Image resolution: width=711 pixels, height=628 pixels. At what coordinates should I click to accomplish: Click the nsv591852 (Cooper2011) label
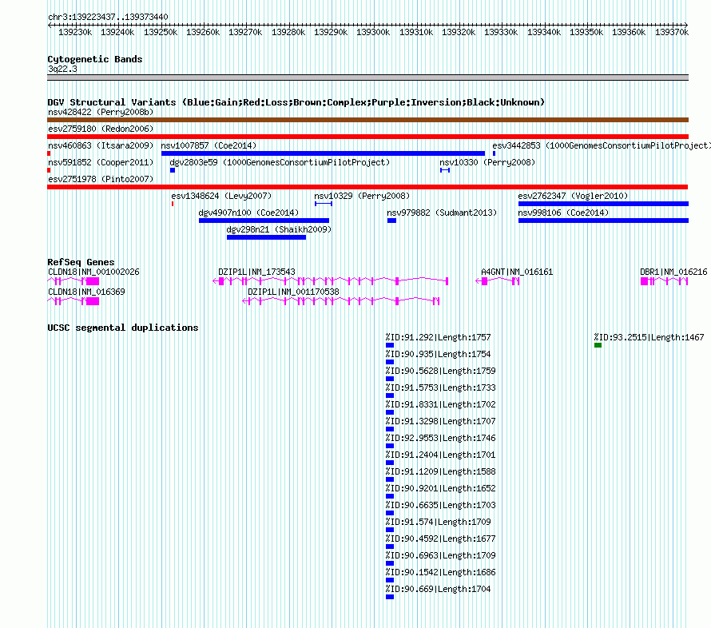point(101,162)
